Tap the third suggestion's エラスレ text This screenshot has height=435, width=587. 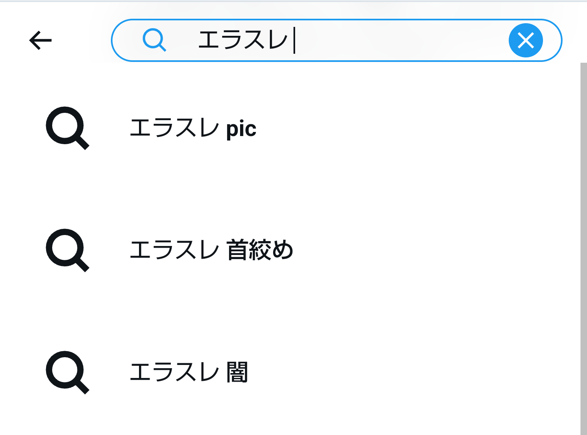tap(174, 372)
